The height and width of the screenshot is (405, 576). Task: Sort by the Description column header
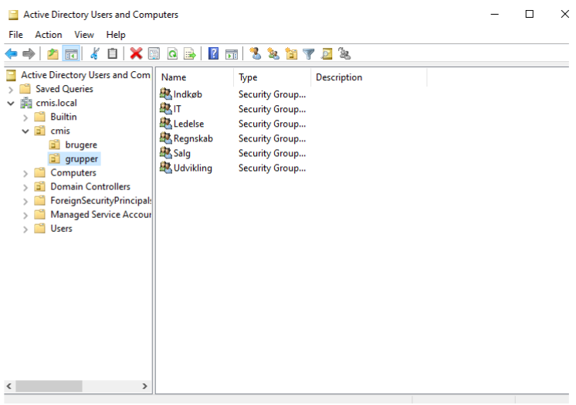369,77
